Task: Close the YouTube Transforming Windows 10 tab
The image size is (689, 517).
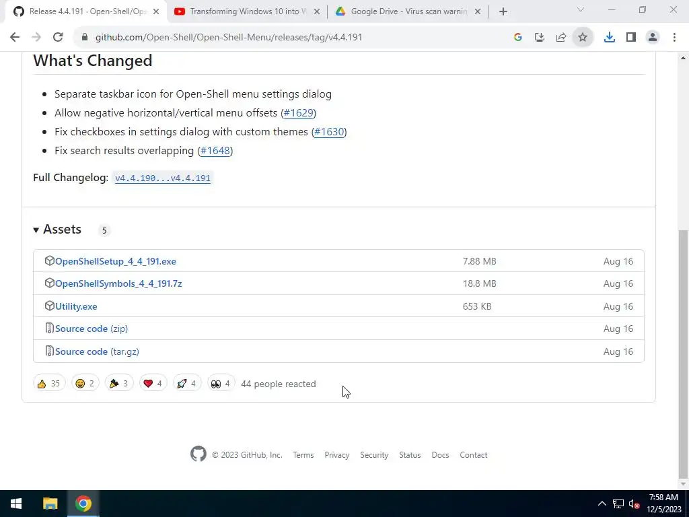Action: tap(316, 12)
